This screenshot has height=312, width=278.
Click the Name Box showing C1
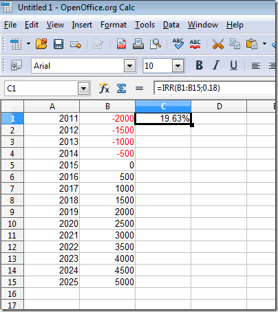[41, 89]
